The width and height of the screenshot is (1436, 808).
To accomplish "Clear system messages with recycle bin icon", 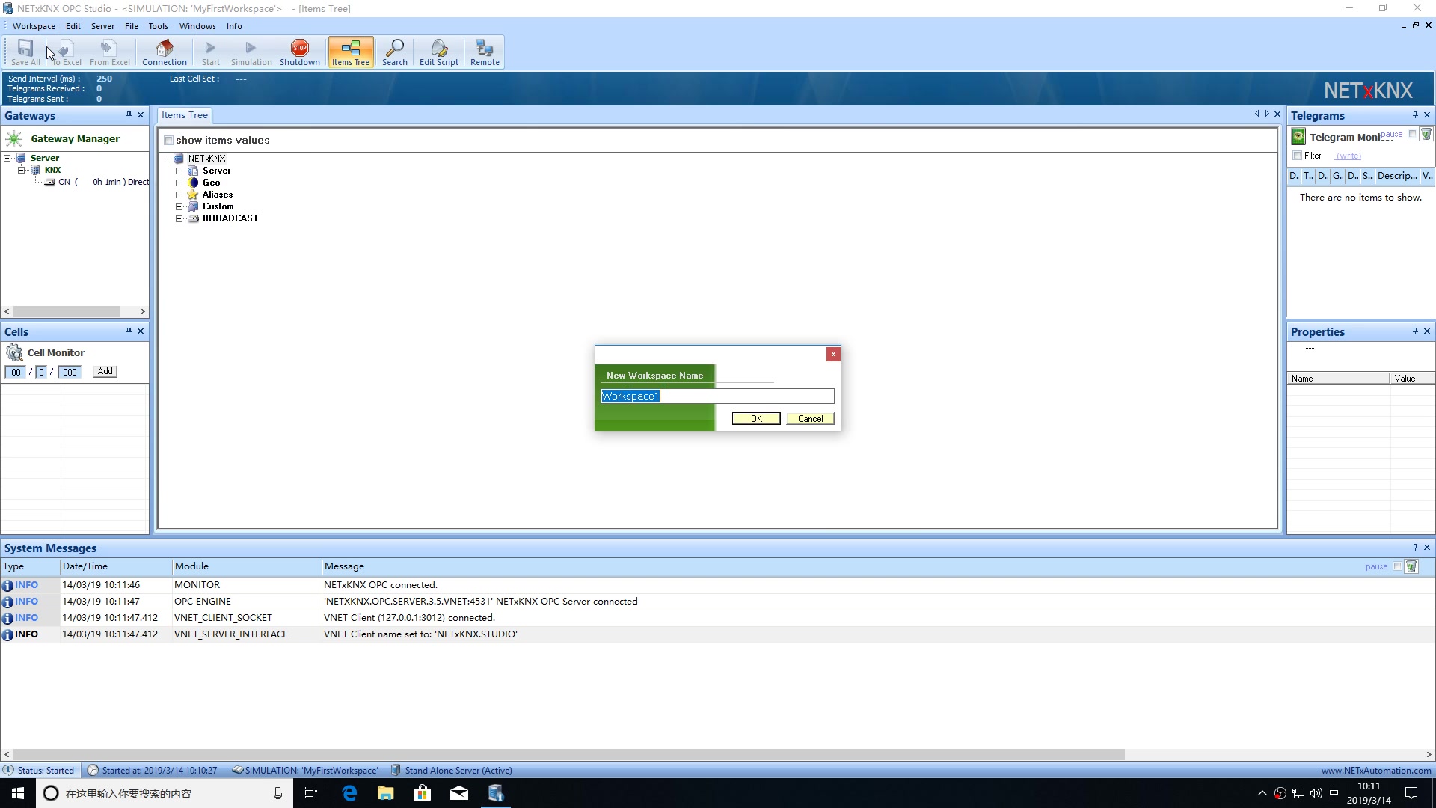I will [1411, 566].
